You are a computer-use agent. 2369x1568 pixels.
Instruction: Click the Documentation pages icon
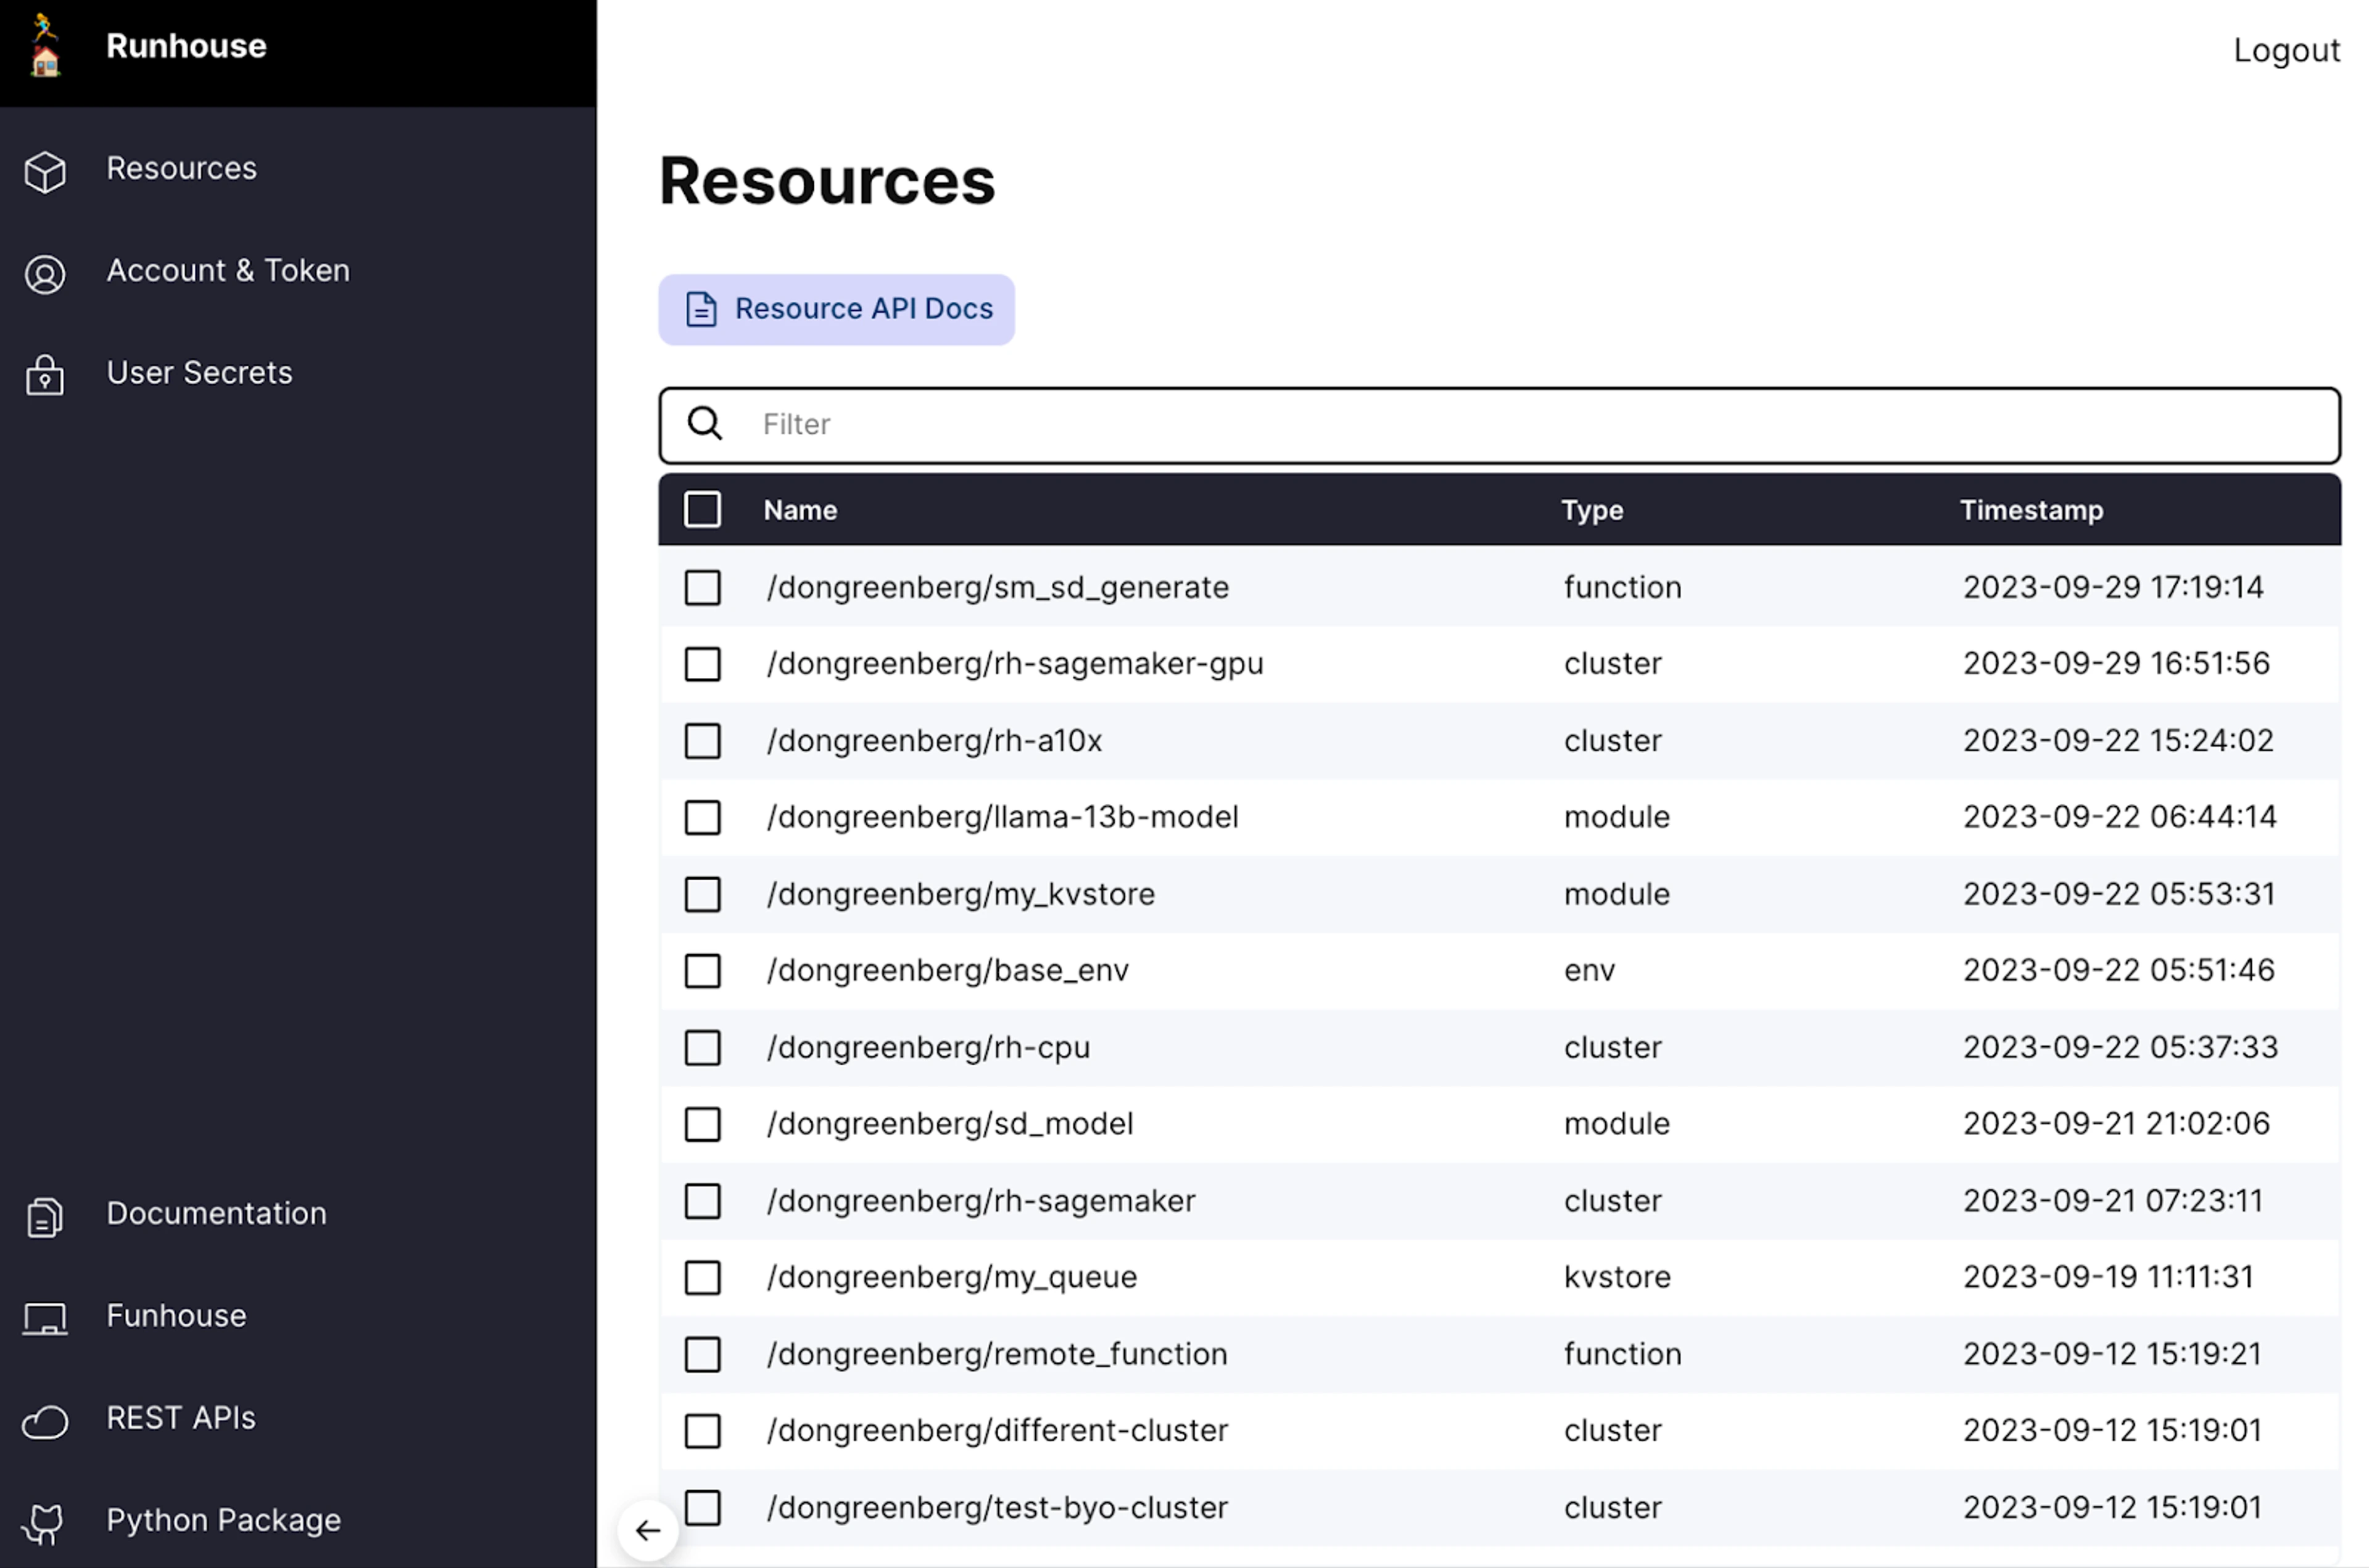click(x=45, y=1217)
